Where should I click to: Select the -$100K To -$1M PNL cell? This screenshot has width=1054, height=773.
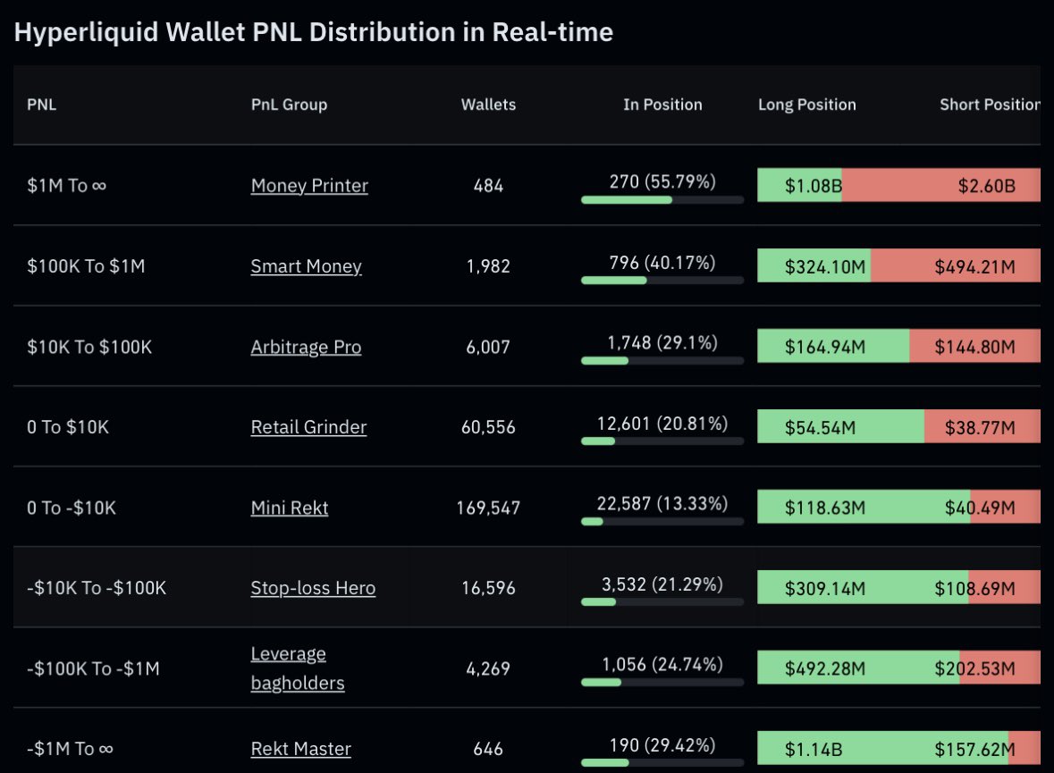pyautogui.click(x=94, y=668)
